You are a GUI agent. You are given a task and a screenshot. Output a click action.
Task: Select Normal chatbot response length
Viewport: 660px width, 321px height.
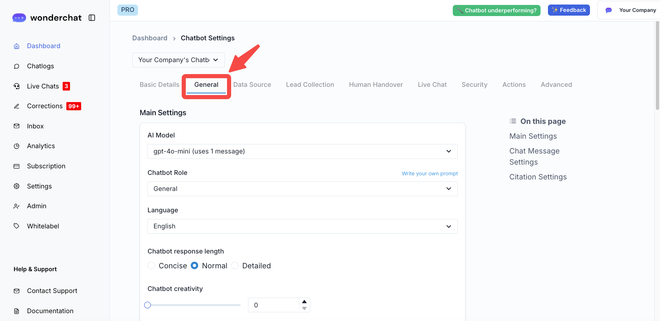coord(194,266)
